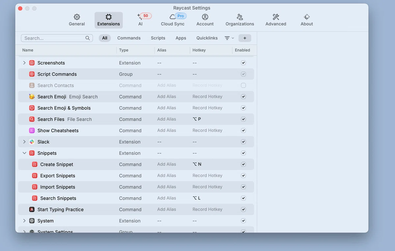Click the System extension gear icon
The height and width of the screenshot is (251, 395).
coord(32,221)
